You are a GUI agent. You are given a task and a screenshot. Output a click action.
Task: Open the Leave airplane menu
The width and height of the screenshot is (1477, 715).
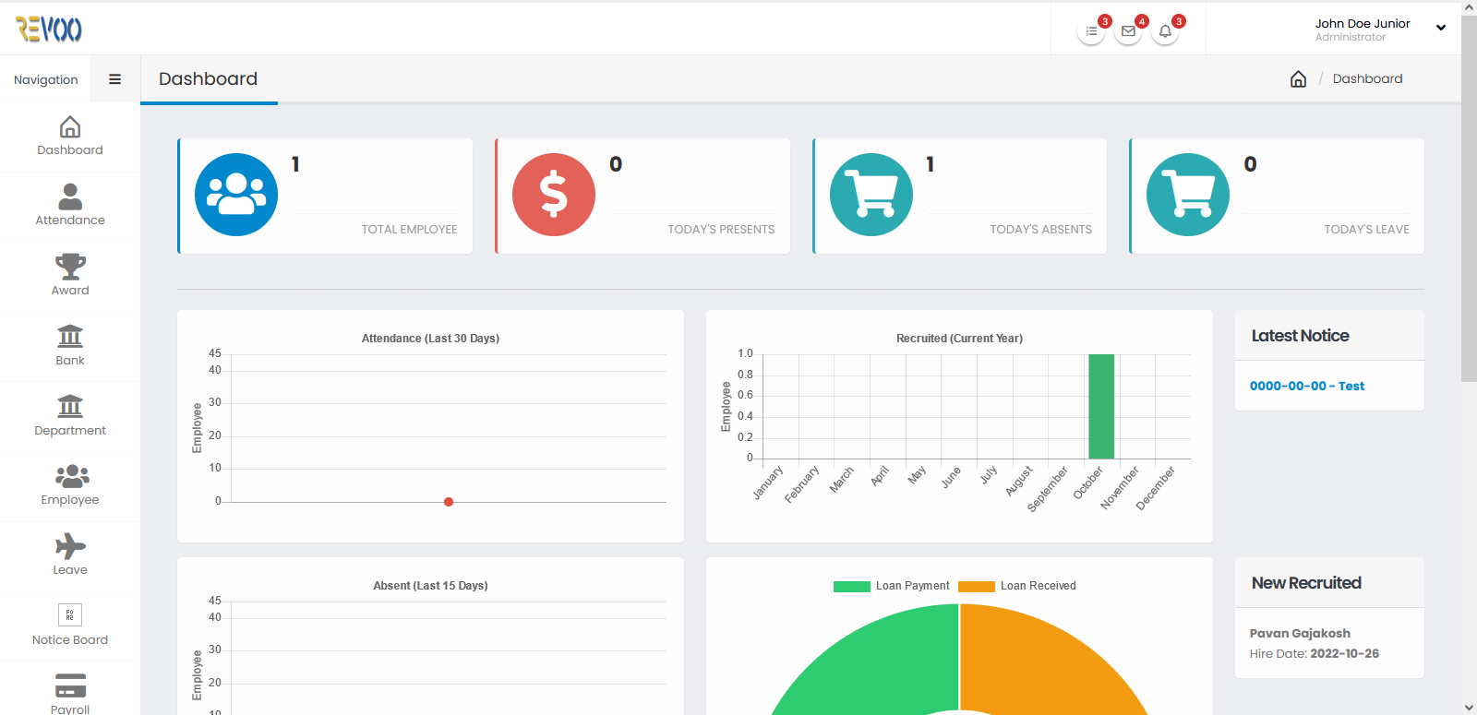pyautogui.click(x=70, y=555)
